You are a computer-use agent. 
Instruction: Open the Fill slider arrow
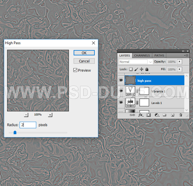(180, 69)
